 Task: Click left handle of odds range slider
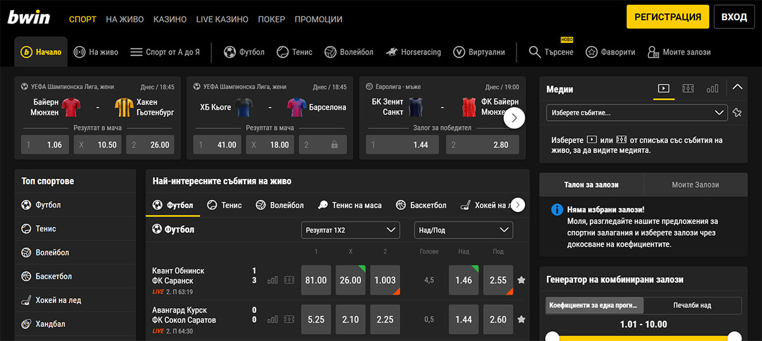[x=553, y=337]
